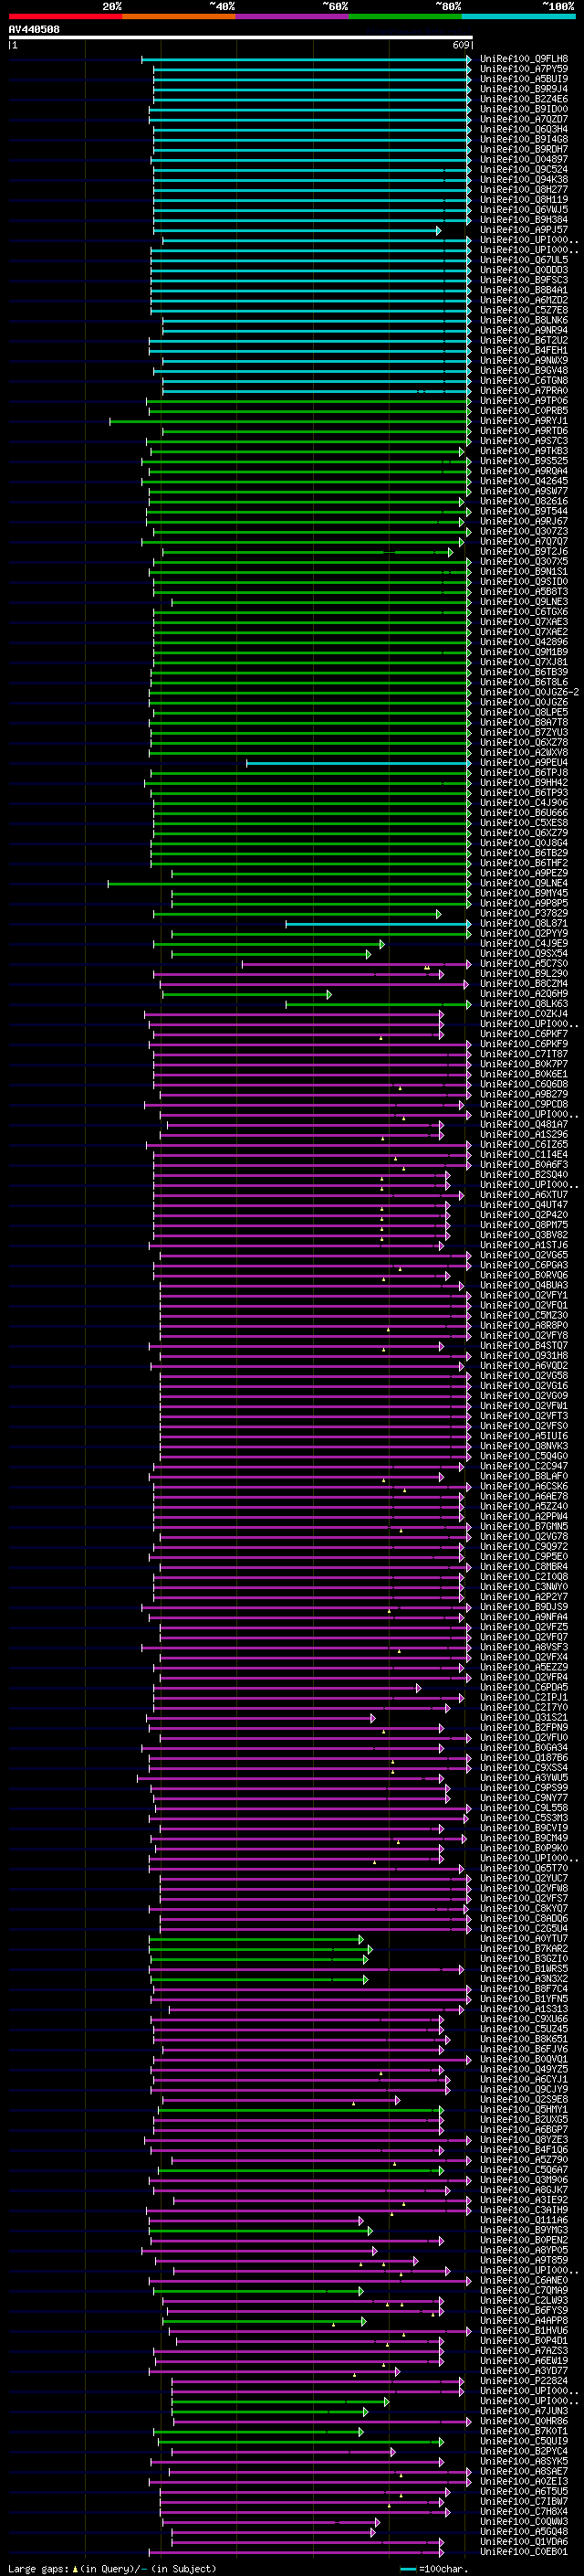
Task: Select hit UniRef100_Q2VG65
Action: (x=524, y=1255)
